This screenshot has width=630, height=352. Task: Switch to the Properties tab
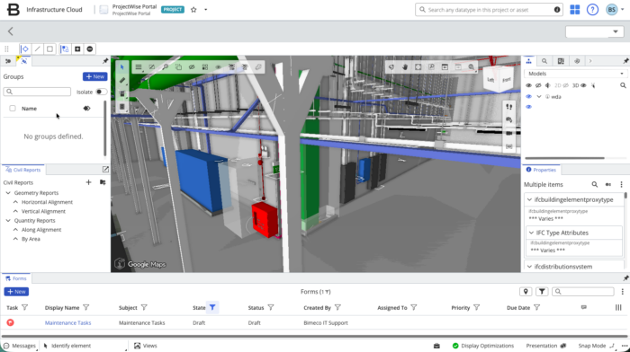coord(541,170)
